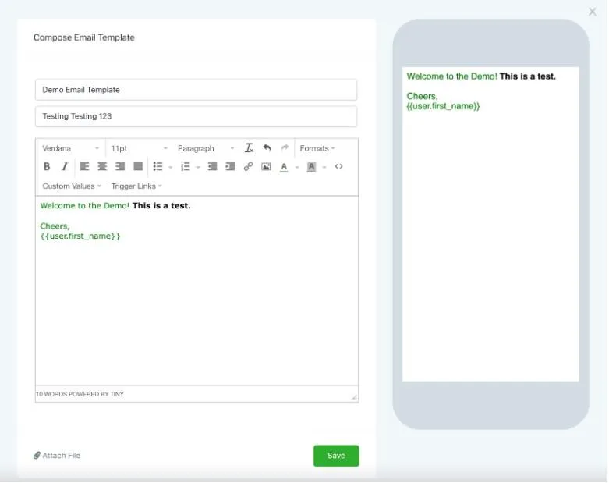The image size is (609, 483).
Task: Toggle italic formatting button
Action: pyautogui.click(x=65, y=167)
